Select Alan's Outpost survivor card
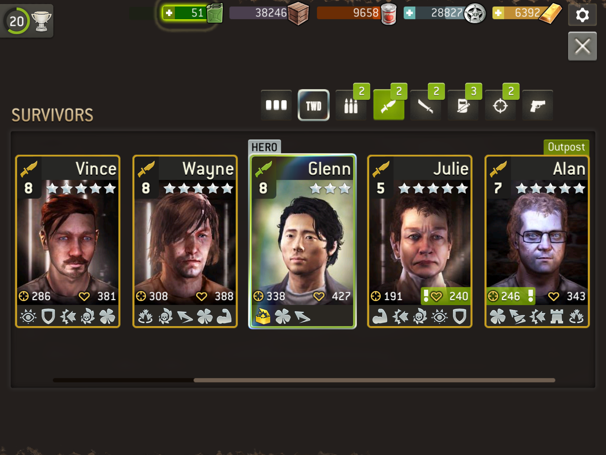 click(x=537, y=241)
